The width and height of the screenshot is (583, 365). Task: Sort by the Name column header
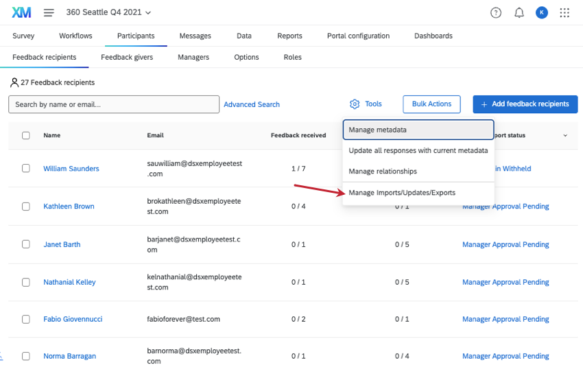(51, 135)
